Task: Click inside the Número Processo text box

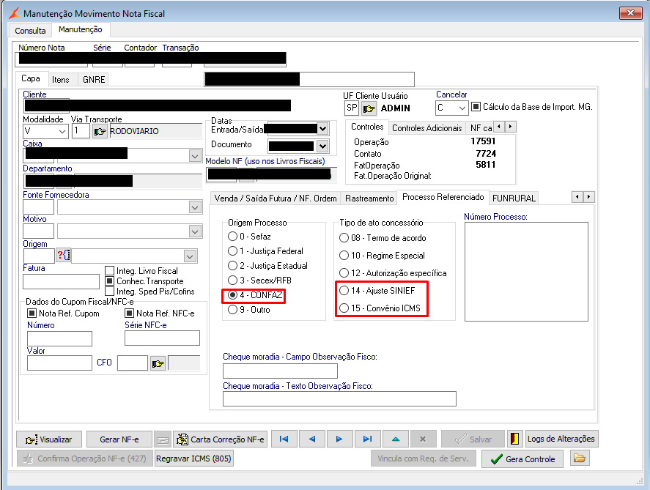Action: [526, 271]
